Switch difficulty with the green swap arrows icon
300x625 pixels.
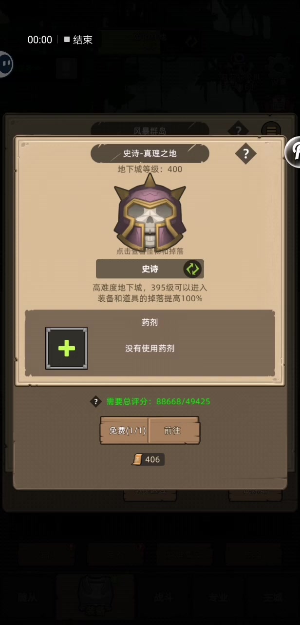coord(192,269)
